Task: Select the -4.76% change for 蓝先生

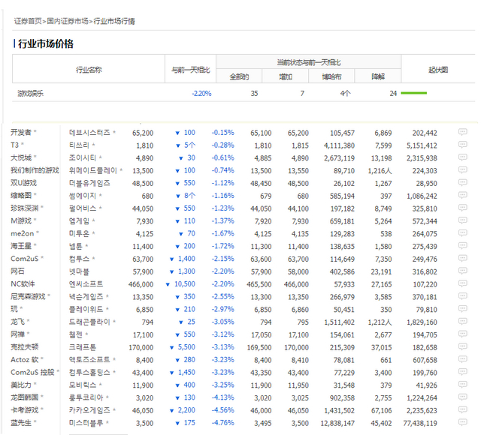Action: coord(222,423)
